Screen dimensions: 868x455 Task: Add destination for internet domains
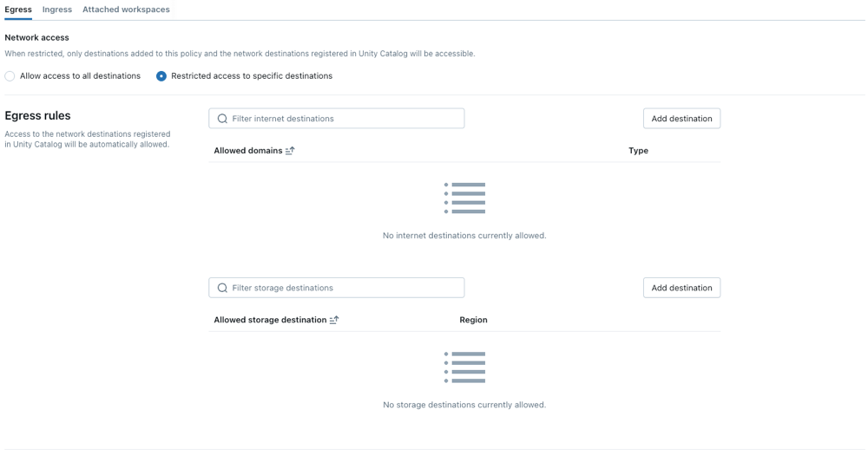coord(681,119)
